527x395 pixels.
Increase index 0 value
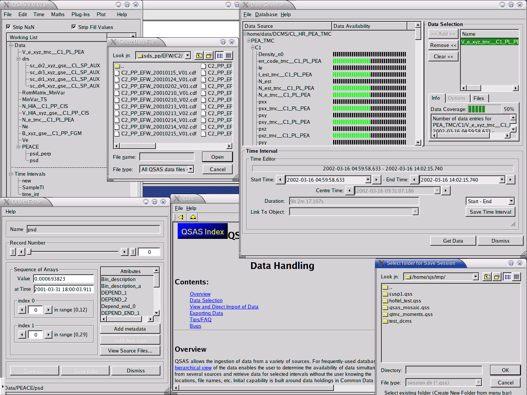[x=49, y=310]
